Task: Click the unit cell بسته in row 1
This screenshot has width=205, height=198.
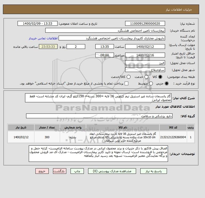Action: point(73,137)
